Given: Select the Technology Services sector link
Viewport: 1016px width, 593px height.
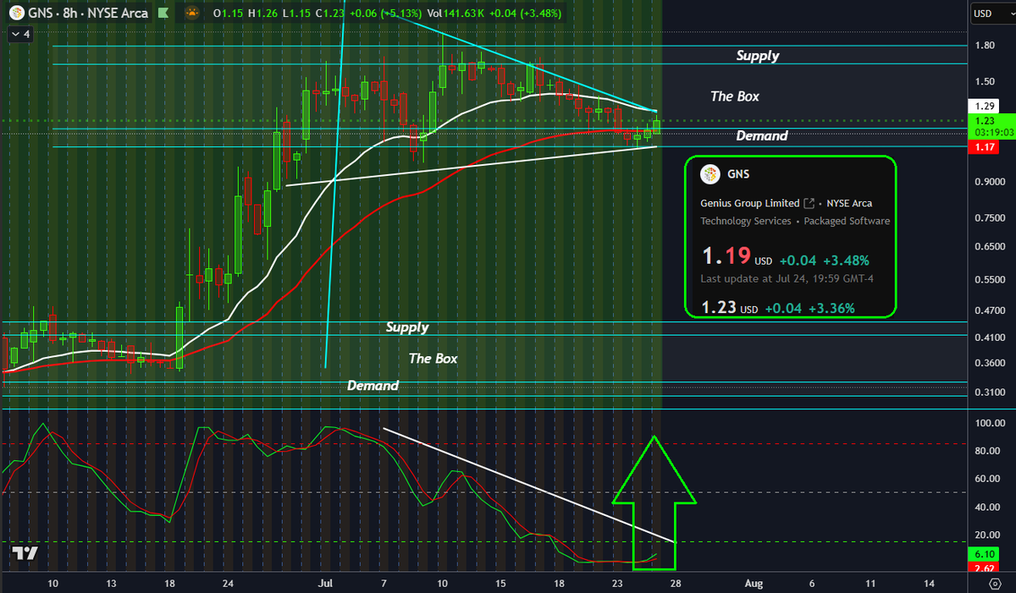Looking at the screenshot, I should (745, 221).
